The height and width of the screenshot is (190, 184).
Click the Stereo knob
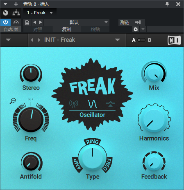click(31, 74)
